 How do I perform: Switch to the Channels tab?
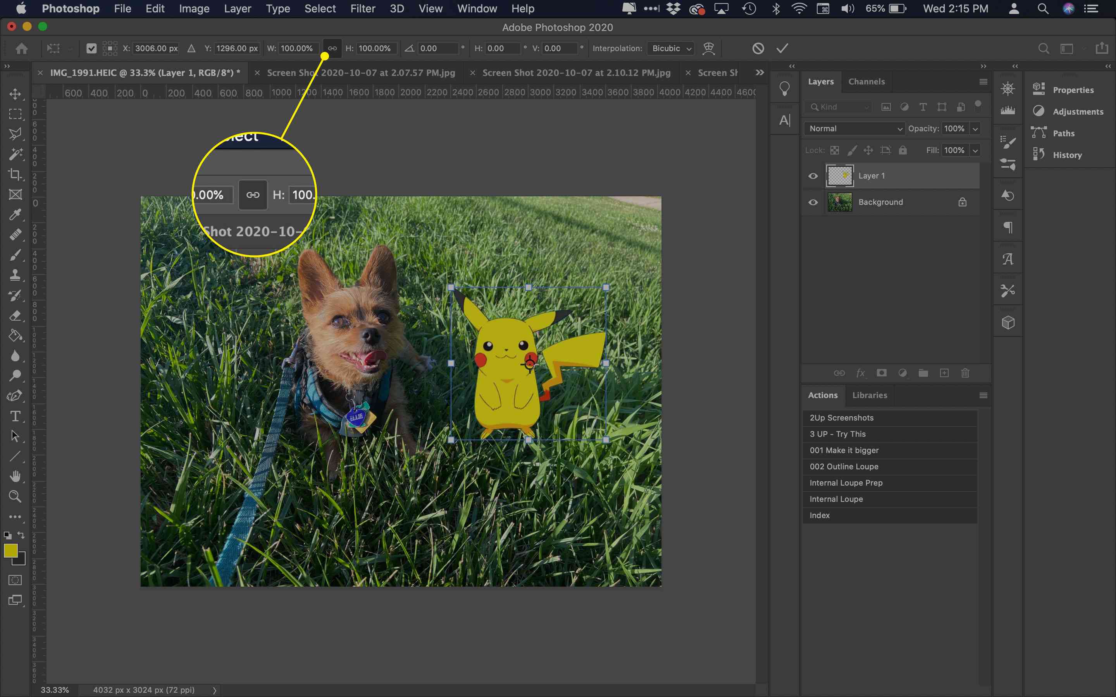pyautogui.click(x=866, y=82)
